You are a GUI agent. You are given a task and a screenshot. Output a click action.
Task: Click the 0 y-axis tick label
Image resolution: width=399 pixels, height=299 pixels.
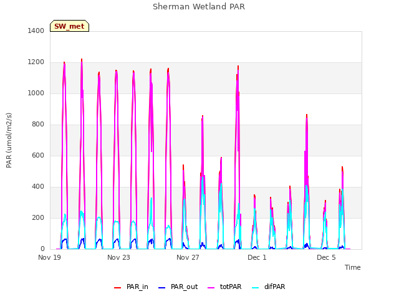click(42, 249)
